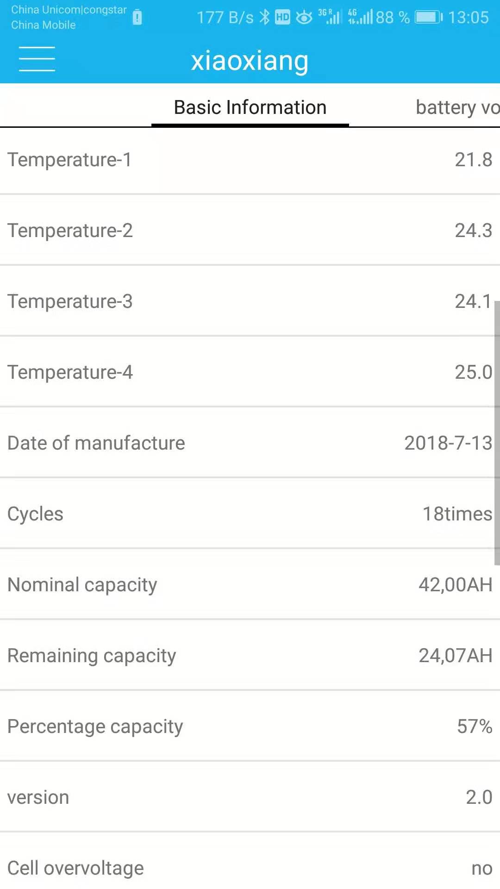
Task: Tap the HD indicator icon
Action: tap(282, 18)
